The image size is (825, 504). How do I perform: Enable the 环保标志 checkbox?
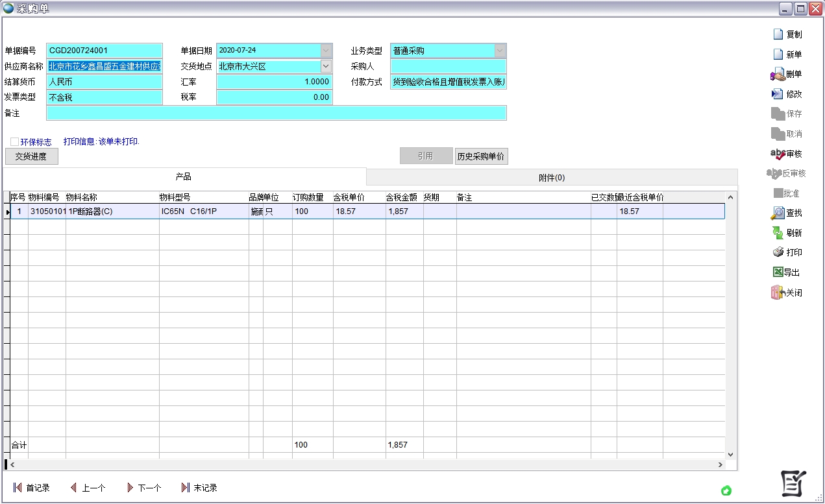pyautogui.click(x=15, y=141)
